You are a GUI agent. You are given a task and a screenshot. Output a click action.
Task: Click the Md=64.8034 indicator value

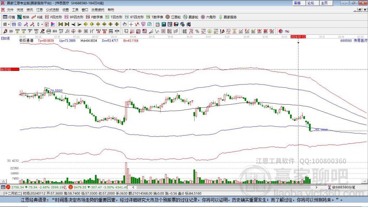[89, 40]
